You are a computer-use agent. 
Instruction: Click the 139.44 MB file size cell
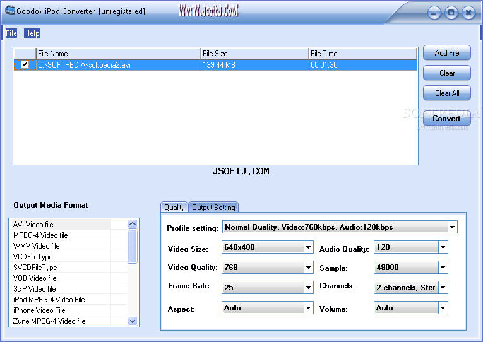click(x=254, y=65)
